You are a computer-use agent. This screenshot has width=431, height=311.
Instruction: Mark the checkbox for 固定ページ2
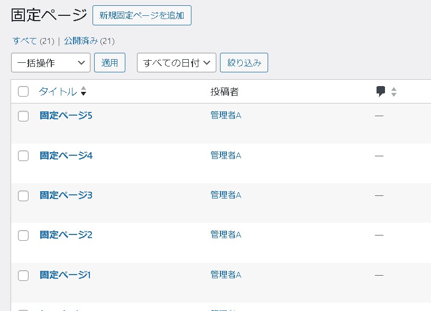pos(23,235)
